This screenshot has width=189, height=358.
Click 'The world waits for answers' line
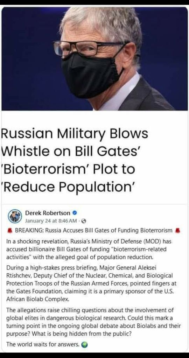pyautogui.click(x=43, y=344)
